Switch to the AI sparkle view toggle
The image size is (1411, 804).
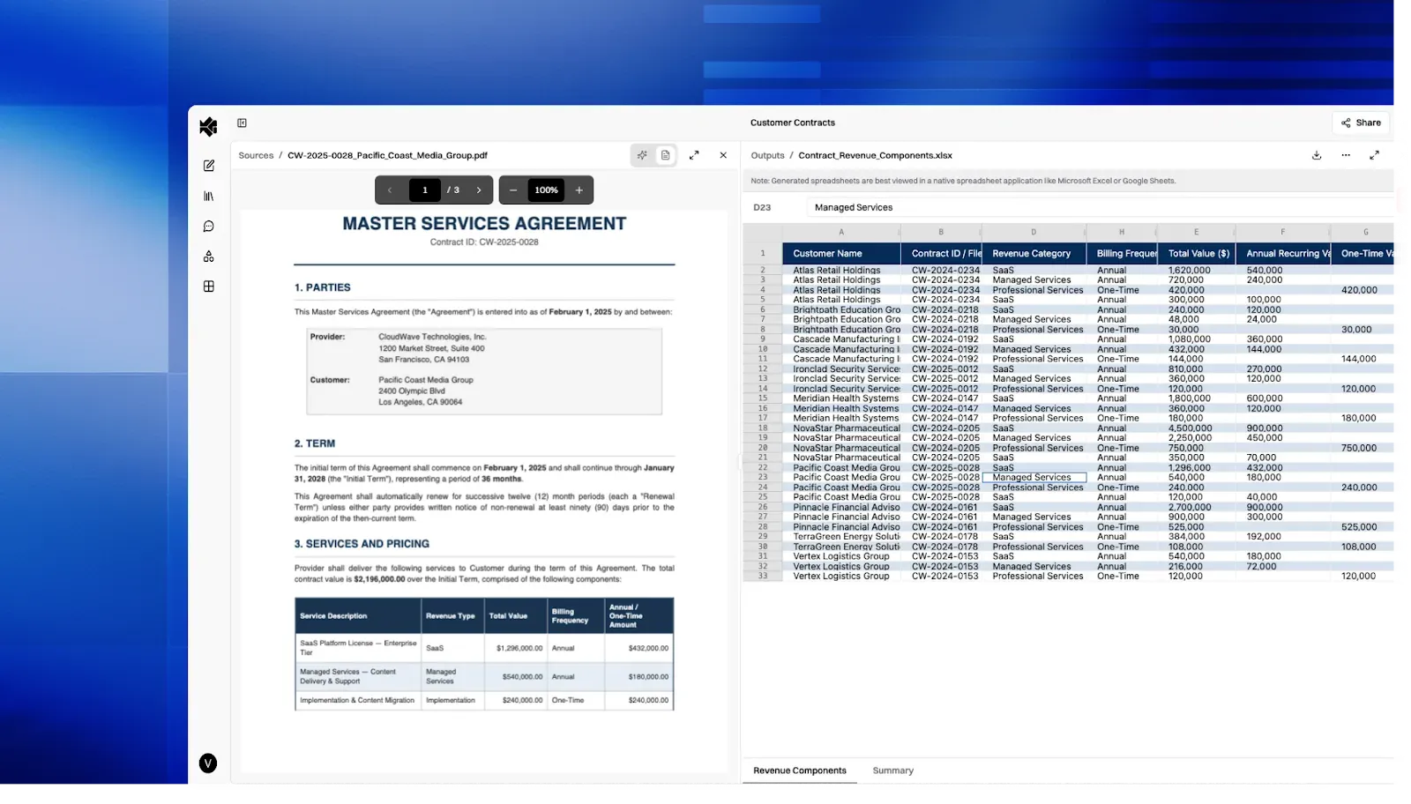tap(642, 155)
